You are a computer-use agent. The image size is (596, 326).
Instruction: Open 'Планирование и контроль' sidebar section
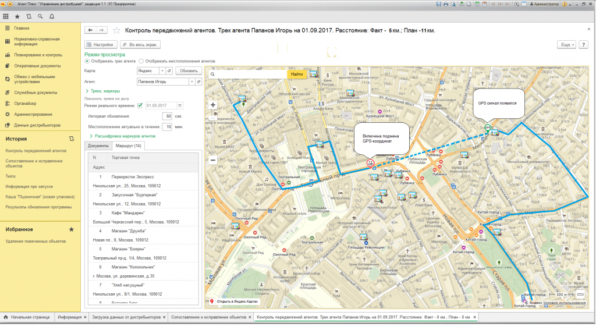coord(38,55)
